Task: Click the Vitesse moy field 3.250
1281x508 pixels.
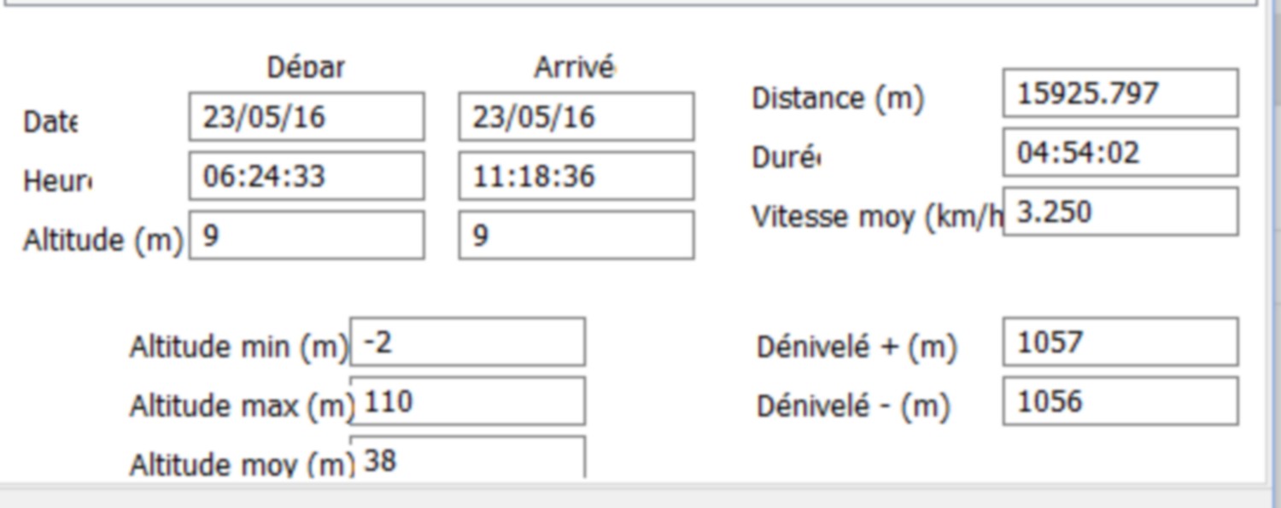Action: tap(1120, 212)
